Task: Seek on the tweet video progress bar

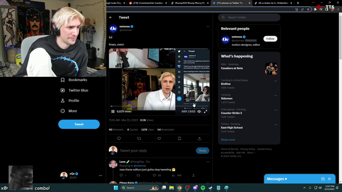Action: (159, 106)
